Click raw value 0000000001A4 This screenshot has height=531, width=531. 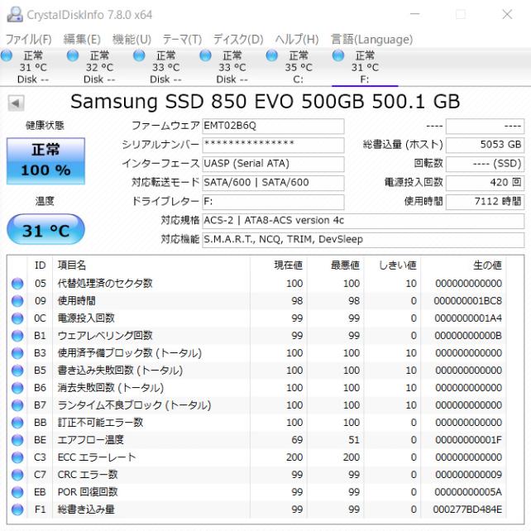[468, 318]
